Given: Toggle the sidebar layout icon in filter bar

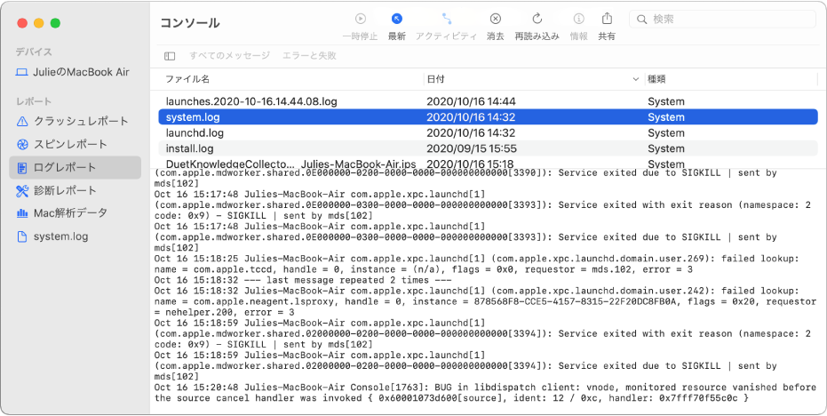Looking at the screenshot, I should point(170,55).
